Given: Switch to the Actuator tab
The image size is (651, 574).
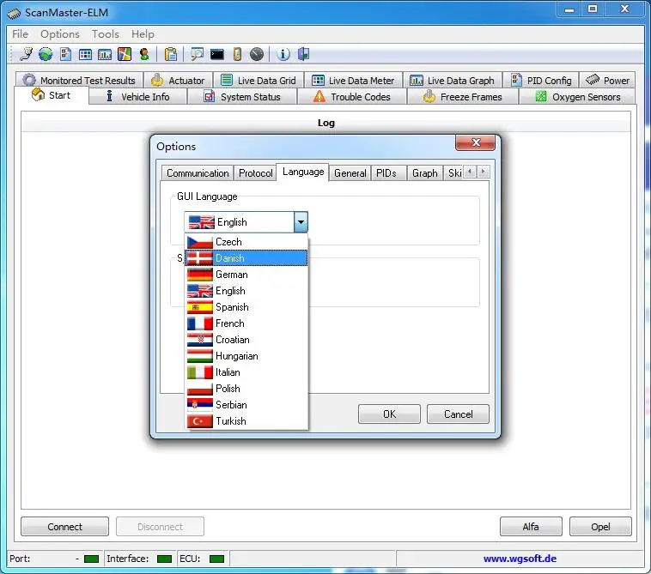Looking at the screenshot, I should (179, 80).
